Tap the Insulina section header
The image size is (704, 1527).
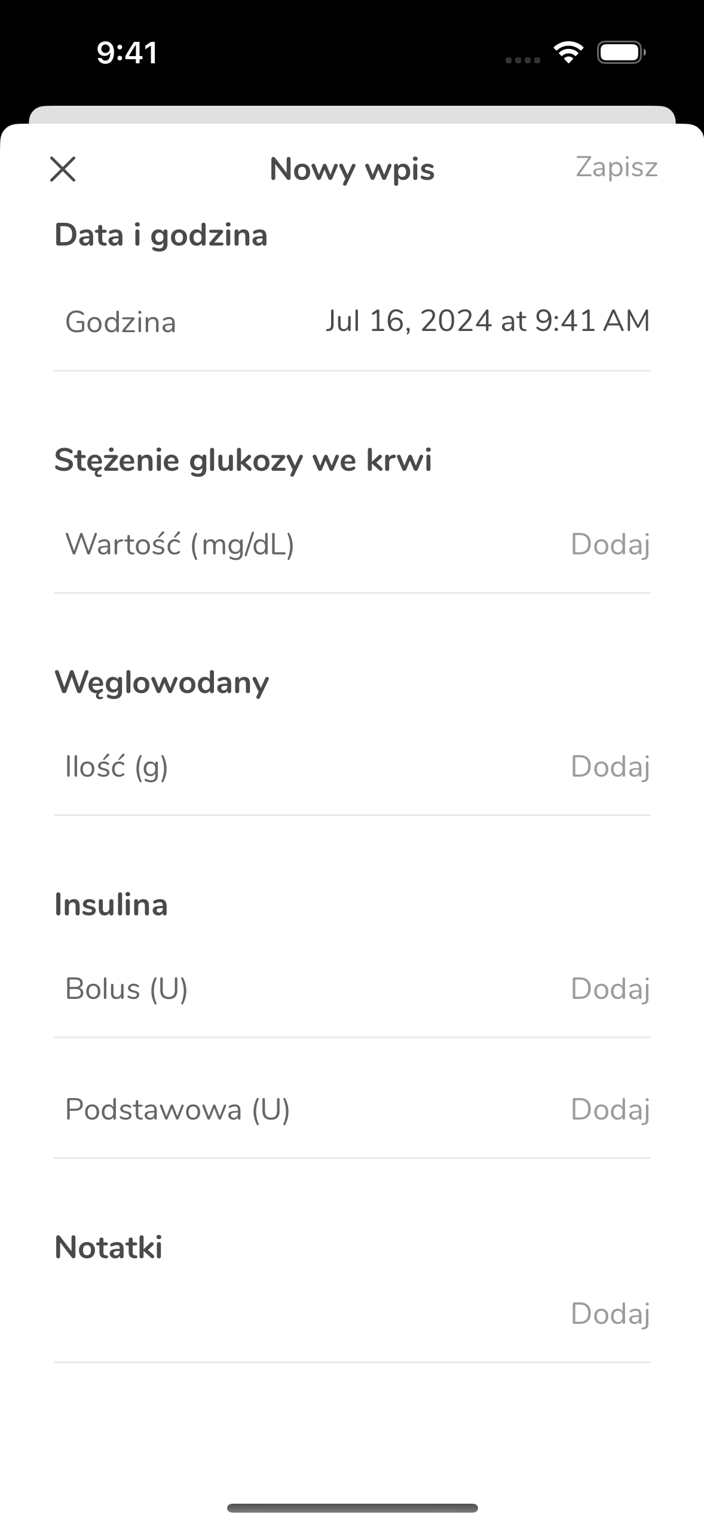111,904
